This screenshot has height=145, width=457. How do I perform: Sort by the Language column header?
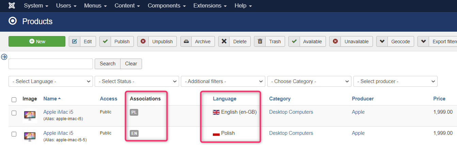point(224,99)
